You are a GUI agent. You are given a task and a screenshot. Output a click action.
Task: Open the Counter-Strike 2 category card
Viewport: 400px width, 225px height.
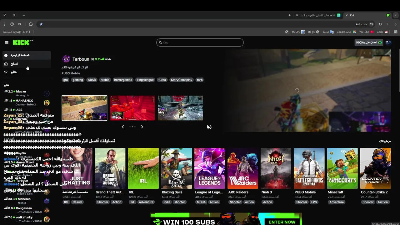point(375,168)
